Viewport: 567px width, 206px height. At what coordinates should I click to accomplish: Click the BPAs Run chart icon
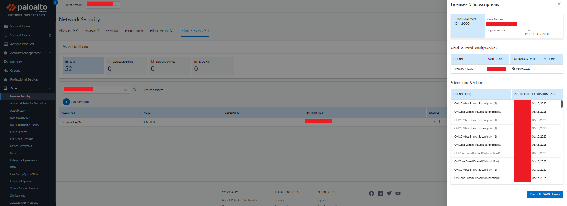[196, 62]
